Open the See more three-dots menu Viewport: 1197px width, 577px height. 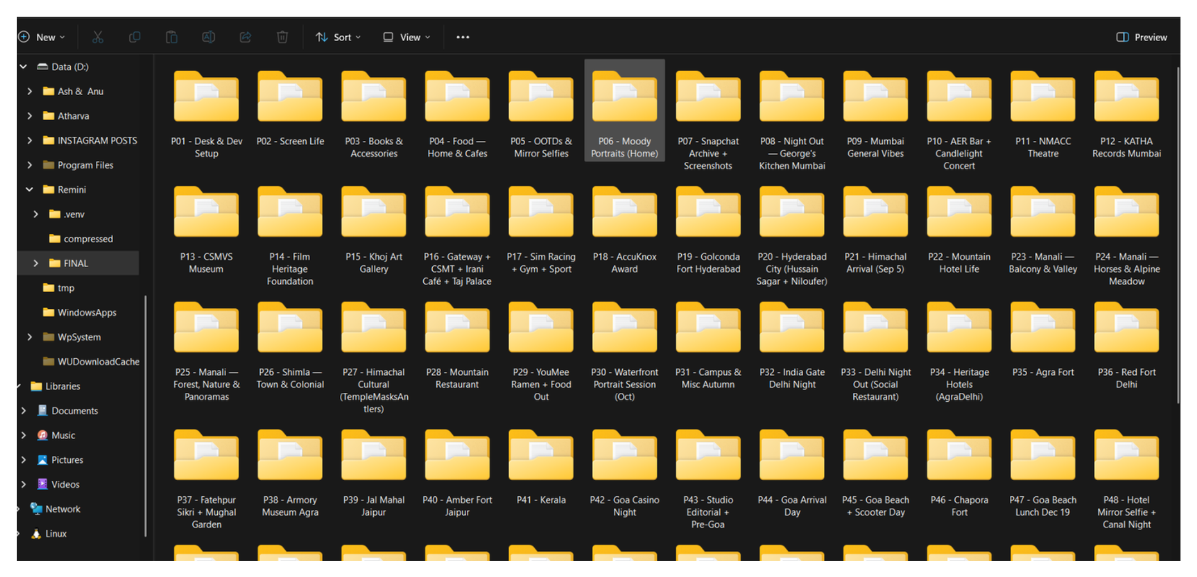(x=462, y=37)
